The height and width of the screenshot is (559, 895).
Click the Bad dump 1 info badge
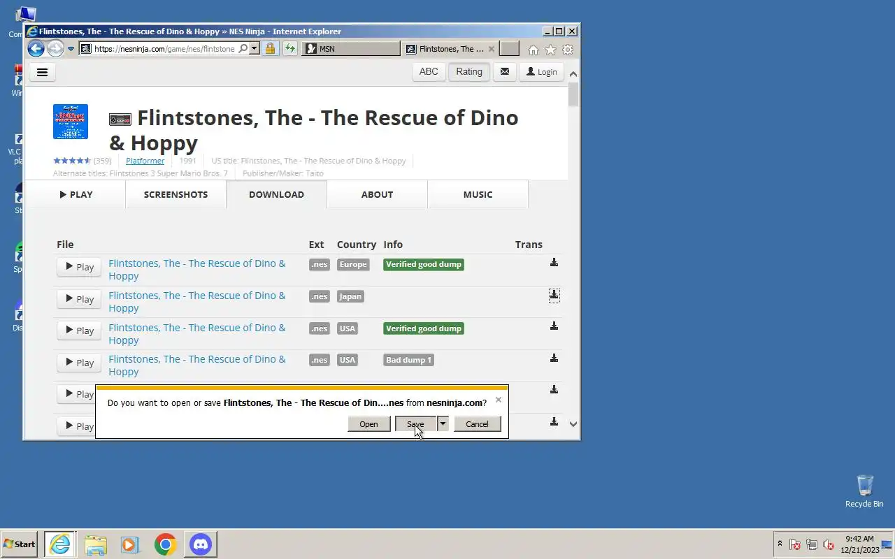[408, 360]
